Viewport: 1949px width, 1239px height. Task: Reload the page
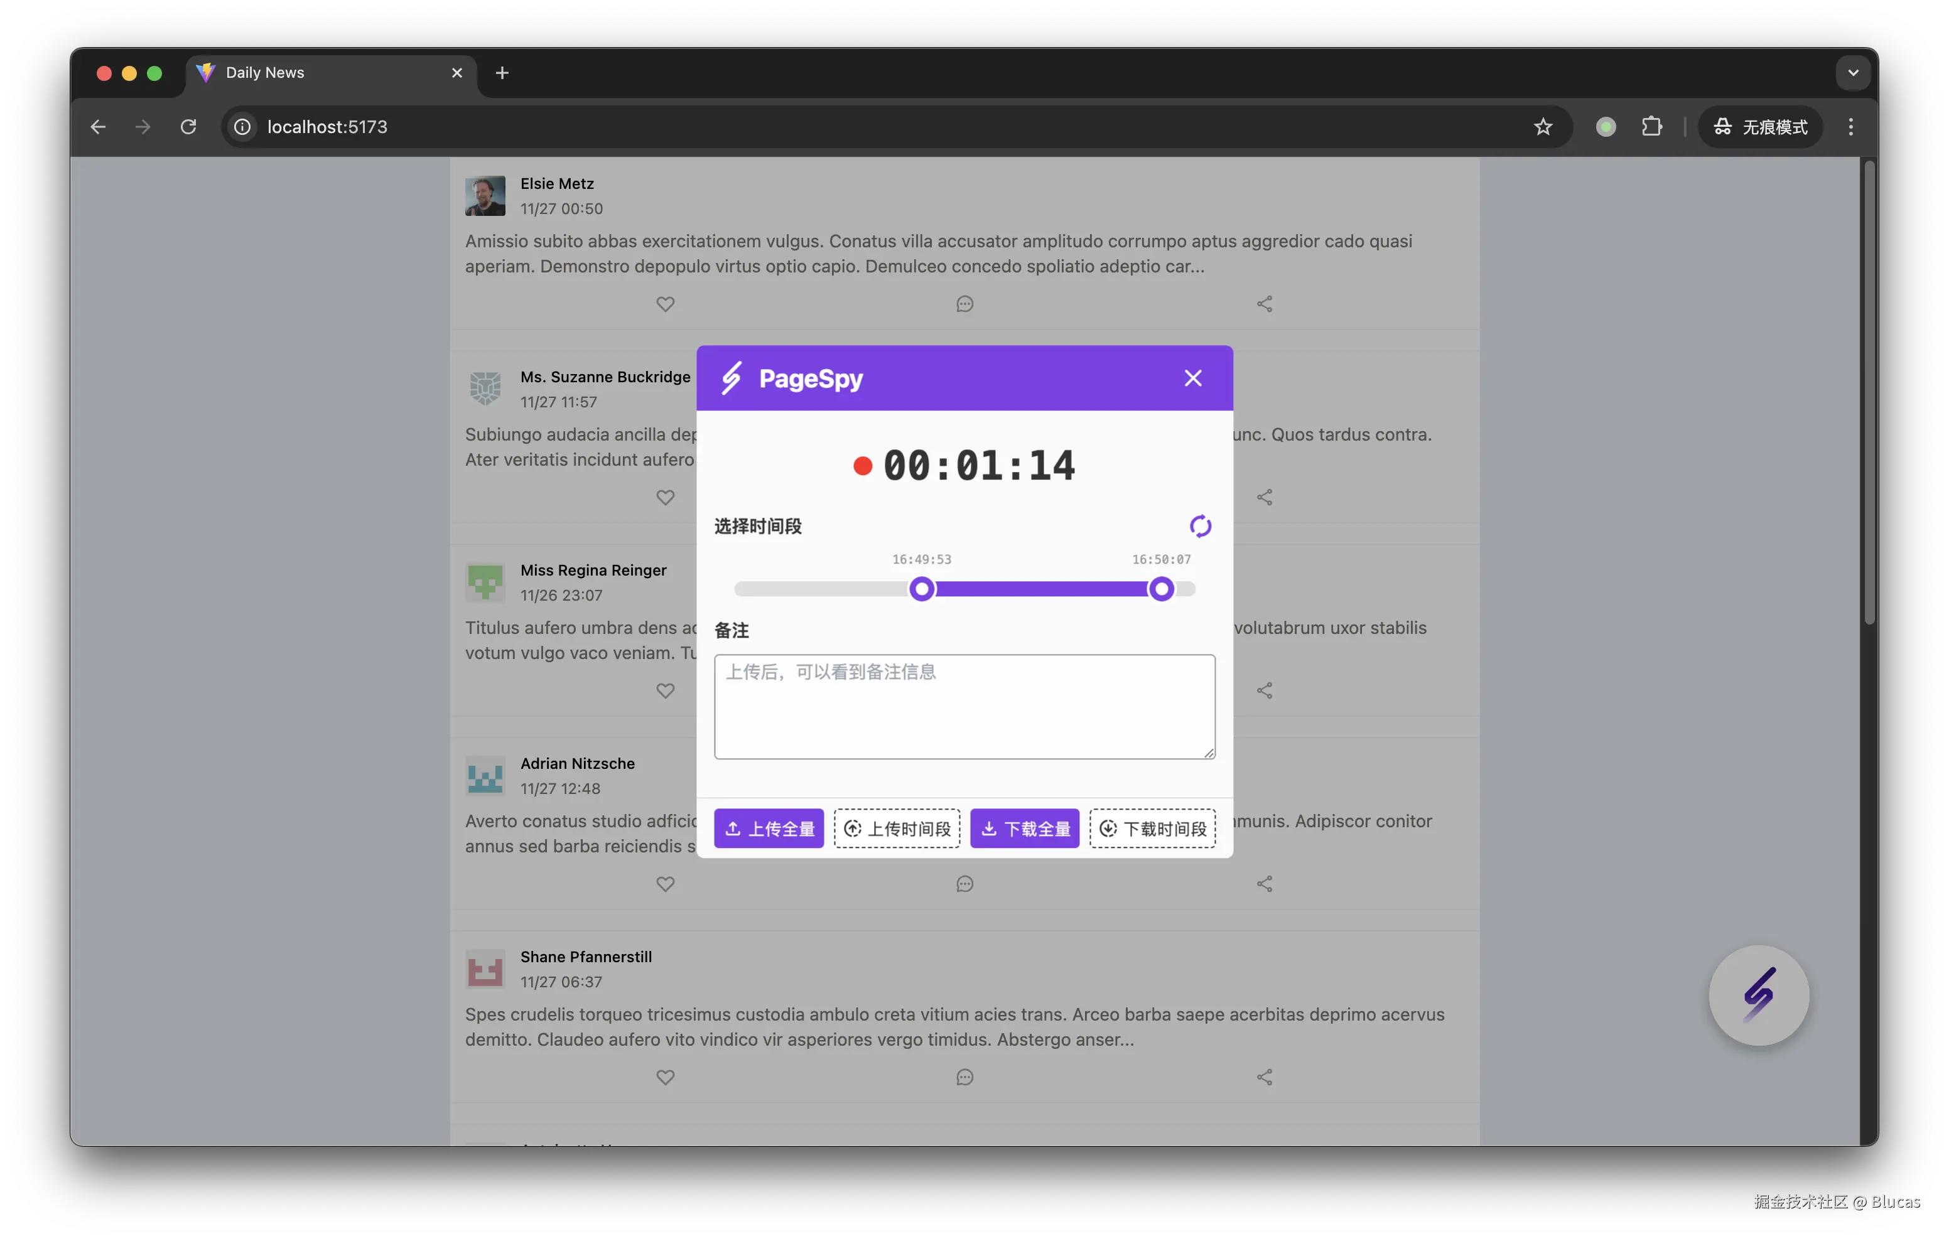(x=188, y=127)
